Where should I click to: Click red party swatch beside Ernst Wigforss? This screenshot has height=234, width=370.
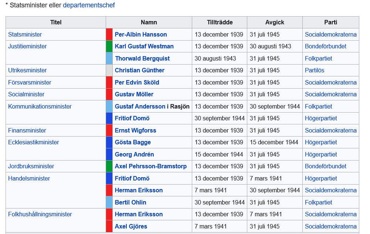tap(109, 130)
